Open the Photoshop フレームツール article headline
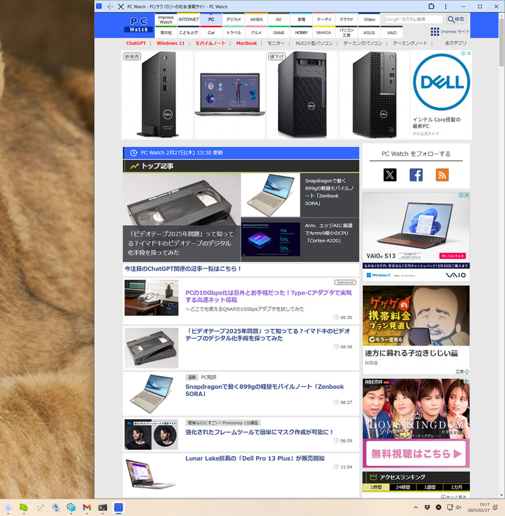This screenshot has height=516, width=505. (259, 432)
